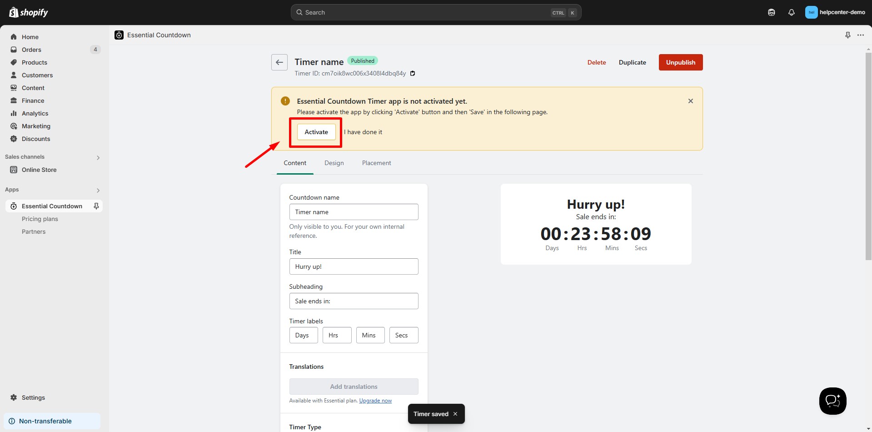
Task: Click the Published status badge
Action: (x=363, y=61)
